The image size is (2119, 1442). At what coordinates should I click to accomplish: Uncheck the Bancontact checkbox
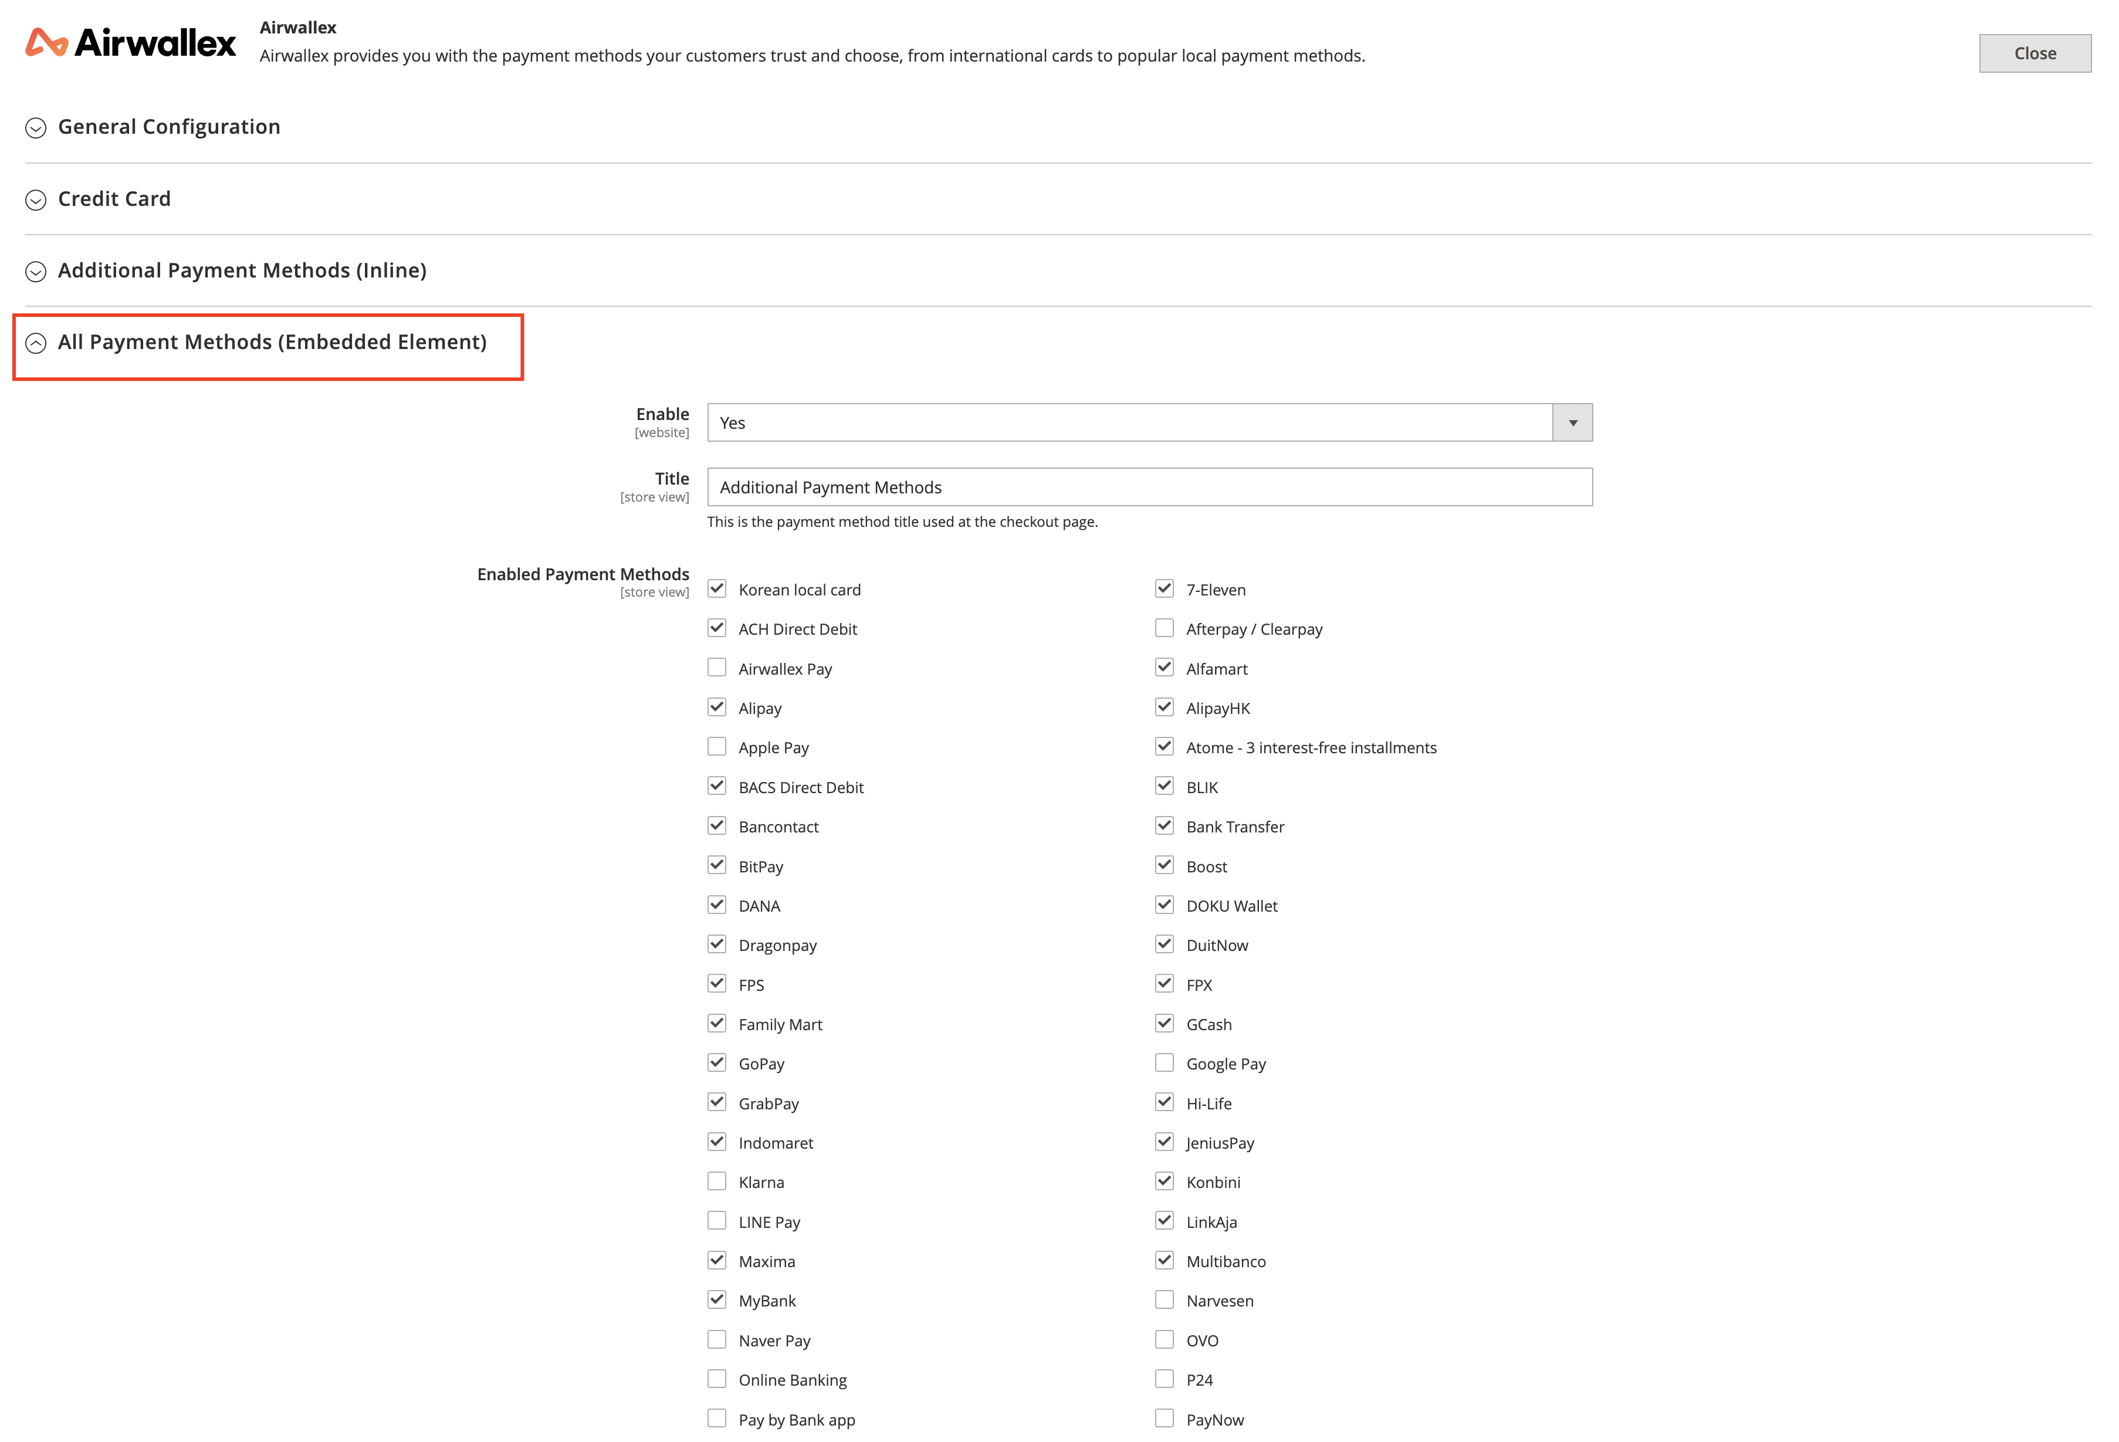click(x=717, y=826)
